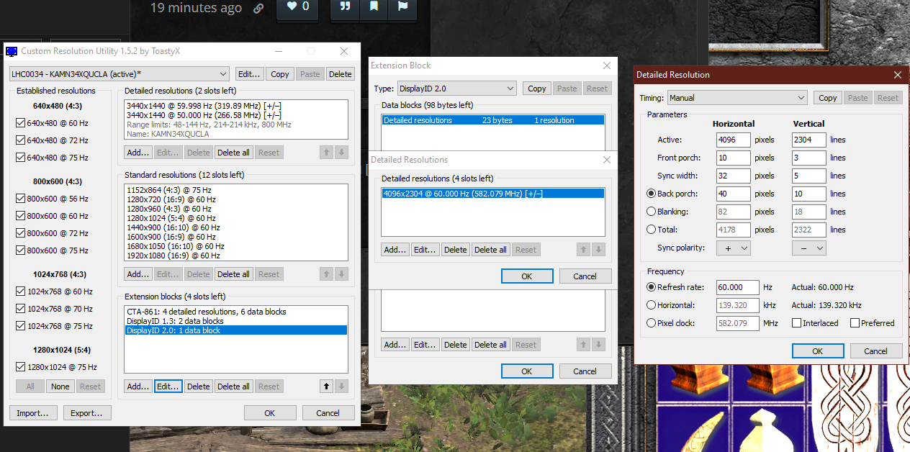Select the Blanking radio button
This screenshot has width=910, height=452.
point(650,212)
